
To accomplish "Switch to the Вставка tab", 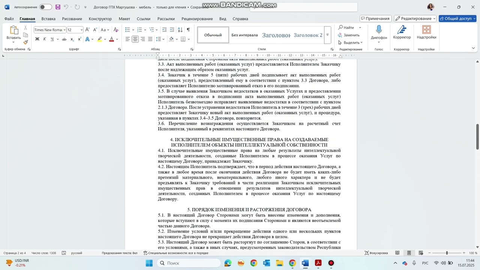I will (x=48, y=19).
